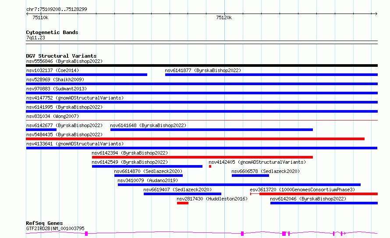
Task: Click the blue nsv1032137 variant bar
Action: (87, 75)
